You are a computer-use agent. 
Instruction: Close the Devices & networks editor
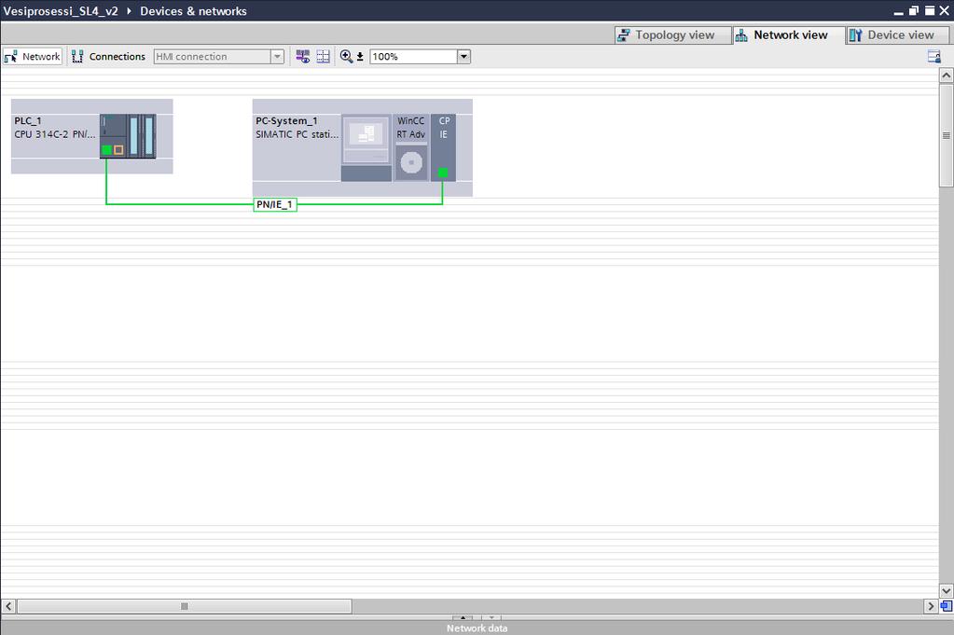(x=945, y=11)
